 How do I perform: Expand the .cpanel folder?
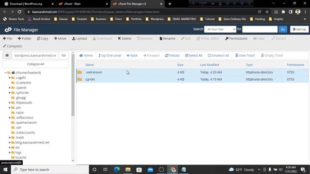(x=10, y=87)
